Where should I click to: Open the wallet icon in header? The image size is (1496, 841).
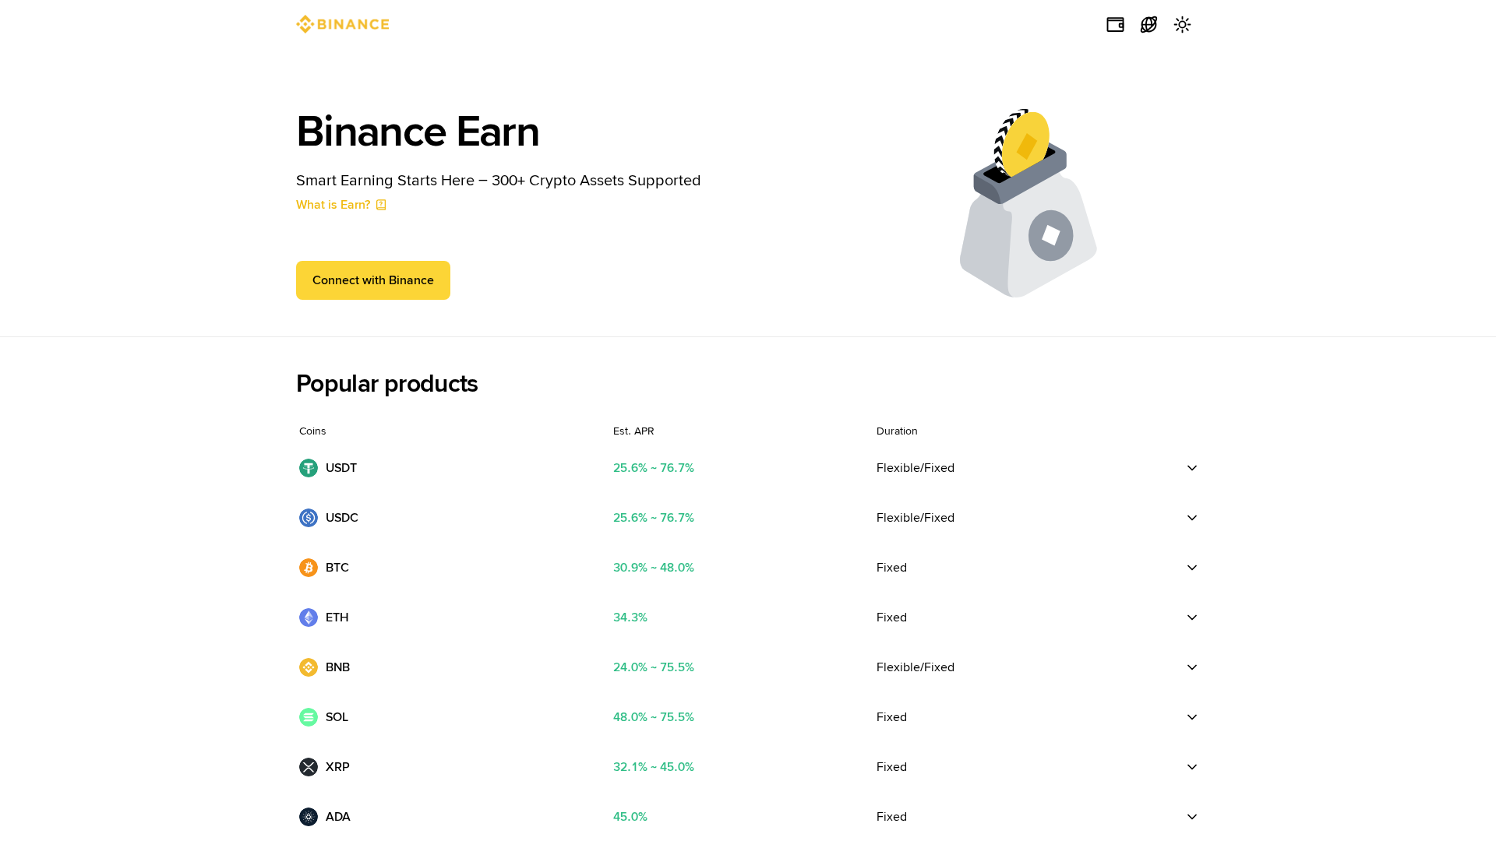click(1115, 25)
